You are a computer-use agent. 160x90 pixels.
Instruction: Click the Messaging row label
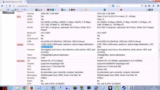(x=32, y=75)
